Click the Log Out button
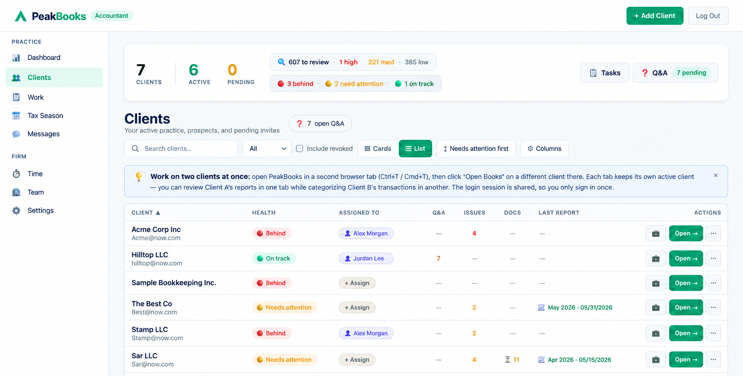Screen dimensions: 743x376 [708, 16]
